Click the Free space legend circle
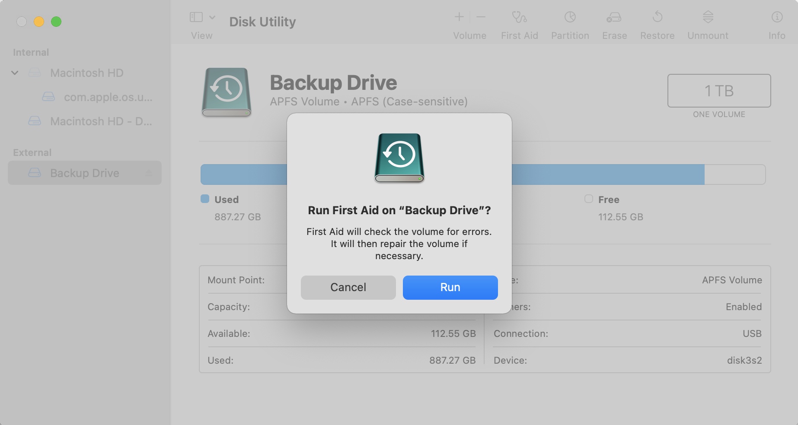Viewport: 798px width, 425px height. tap(588, 199)
